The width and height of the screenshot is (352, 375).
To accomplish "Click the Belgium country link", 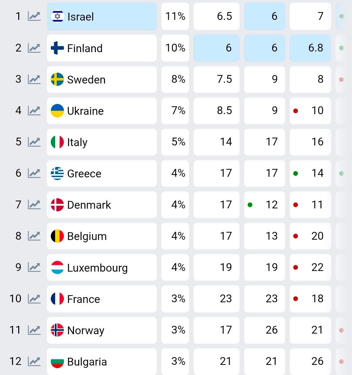I will tap(87, 236).
